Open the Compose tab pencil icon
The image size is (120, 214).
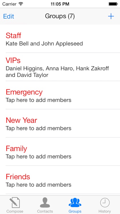(x=15, y=203)
